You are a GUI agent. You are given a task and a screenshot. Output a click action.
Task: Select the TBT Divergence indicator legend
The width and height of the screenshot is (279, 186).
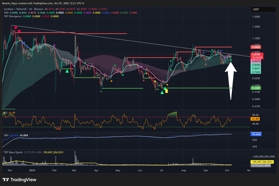tap(14, 16)
